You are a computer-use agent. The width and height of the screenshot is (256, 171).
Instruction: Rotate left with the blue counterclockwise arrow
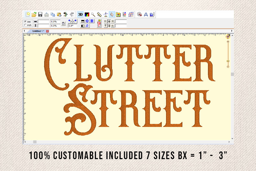click(x=70, y=21)
